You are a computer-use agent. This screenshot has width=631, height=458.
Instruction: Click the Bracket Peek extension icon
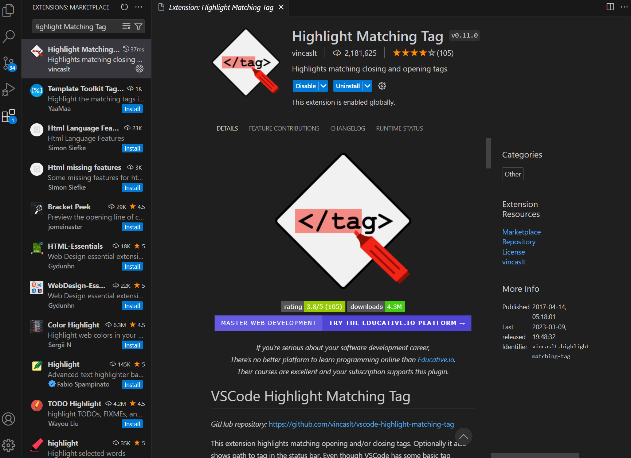click(x=37, y=209)
